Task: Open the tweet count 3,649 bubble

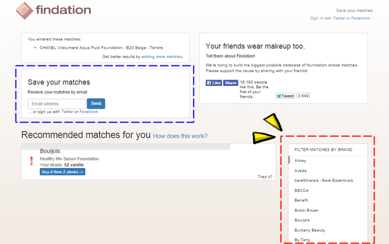Action: coord(303,96)
